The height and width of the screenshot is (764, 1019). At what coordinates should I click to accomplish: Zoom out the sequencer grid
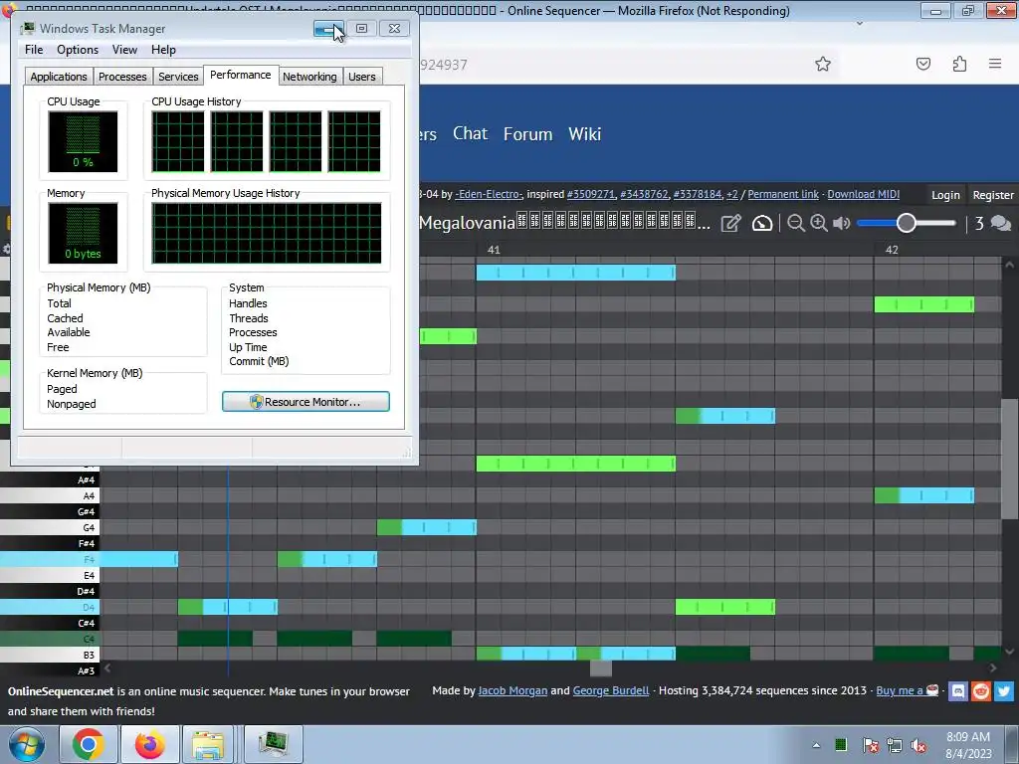795,224
